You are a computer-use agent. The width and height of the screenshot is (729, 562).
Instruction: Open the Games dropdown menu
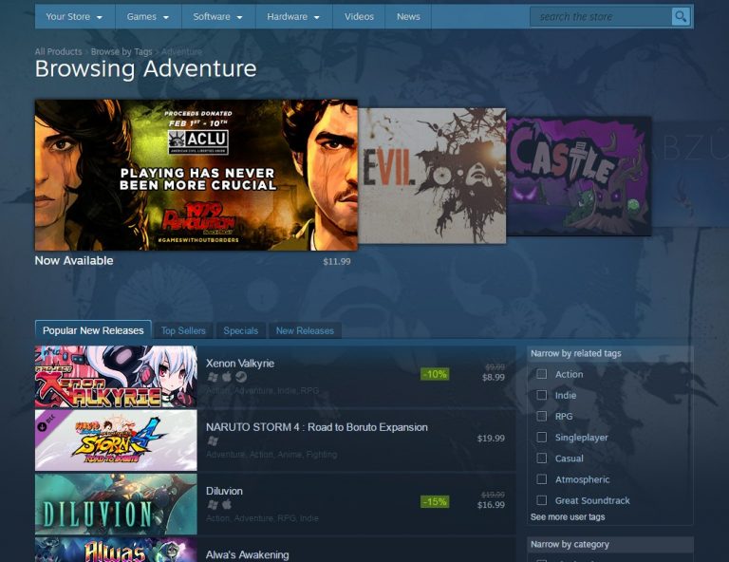pos(148,17)
